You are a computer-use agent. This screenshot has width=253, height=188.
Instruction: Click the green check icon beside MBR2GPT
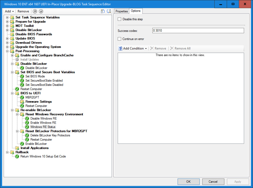(22, 97)
